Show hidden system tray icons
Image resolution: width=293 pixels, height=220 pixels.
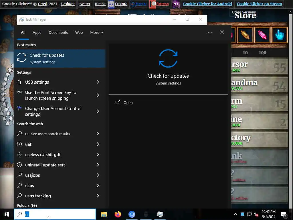click(x=235, y=214)
